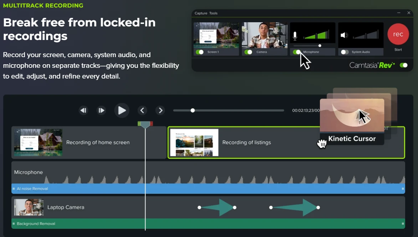418x237 pixels.
Task: Step back one frame with the rewind-frame icon
Action: tap(83, 110)
